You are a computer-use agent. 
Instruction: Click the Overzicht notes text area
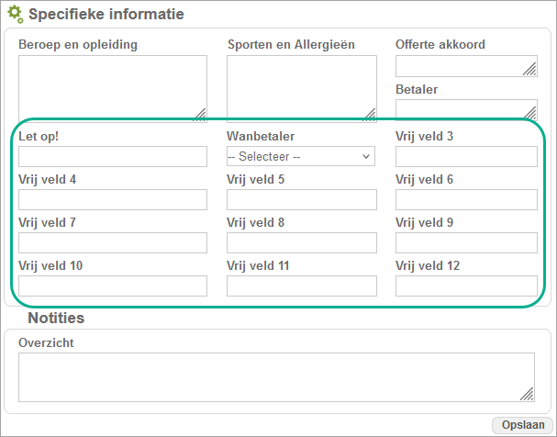click(275, 376)
